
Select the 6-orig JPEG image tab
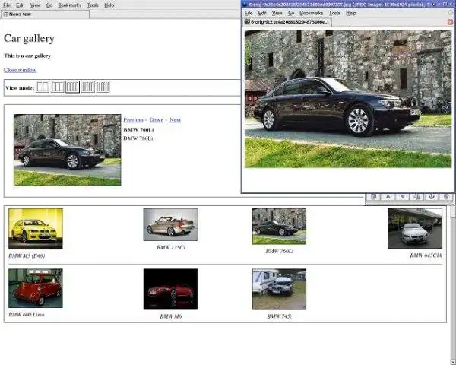(287, 22)
